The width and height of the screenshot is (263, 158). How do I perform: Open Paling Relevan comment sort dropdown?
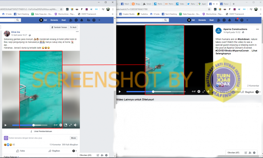pyautogui.click(x=11, y=157)
